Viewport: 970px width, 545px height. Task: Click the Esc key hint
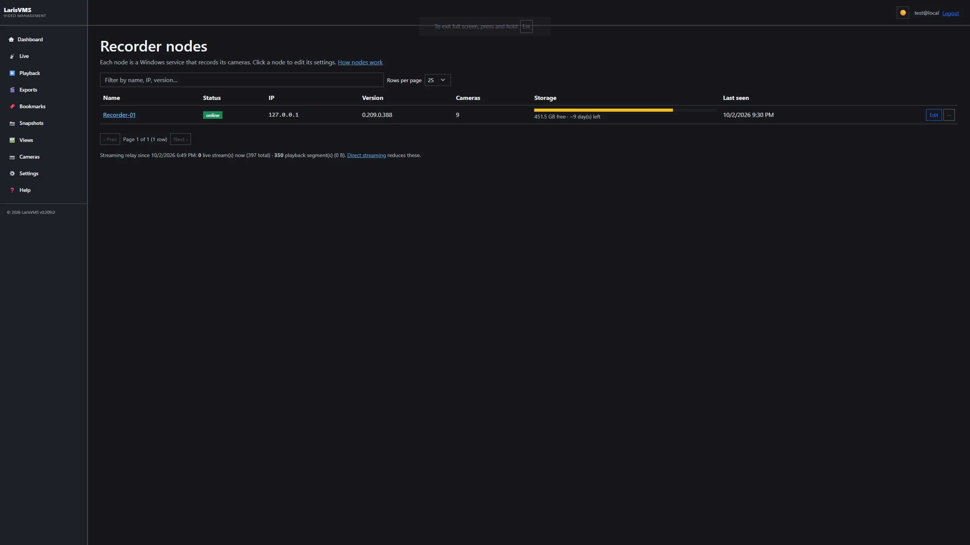(x=526, y=26)
